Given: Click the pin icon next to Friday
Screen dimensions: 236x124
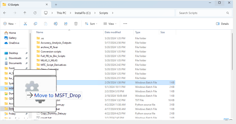Looking at the screenshot, I should [26, 114].
